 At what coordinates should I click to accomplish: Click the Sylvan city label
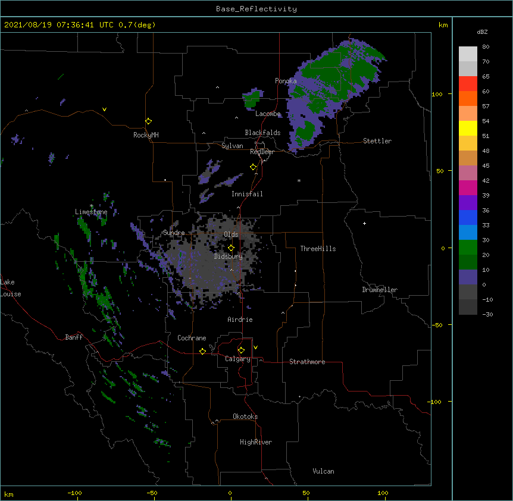coord(232,146)
